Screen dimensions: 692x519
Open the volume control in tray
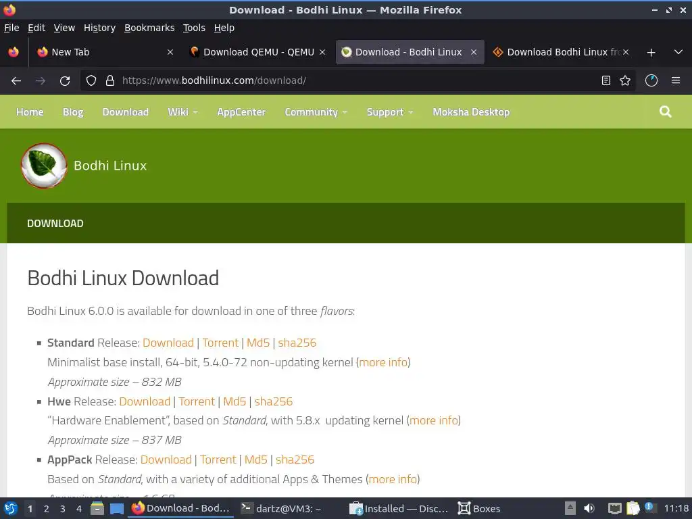tap(589, 508)
